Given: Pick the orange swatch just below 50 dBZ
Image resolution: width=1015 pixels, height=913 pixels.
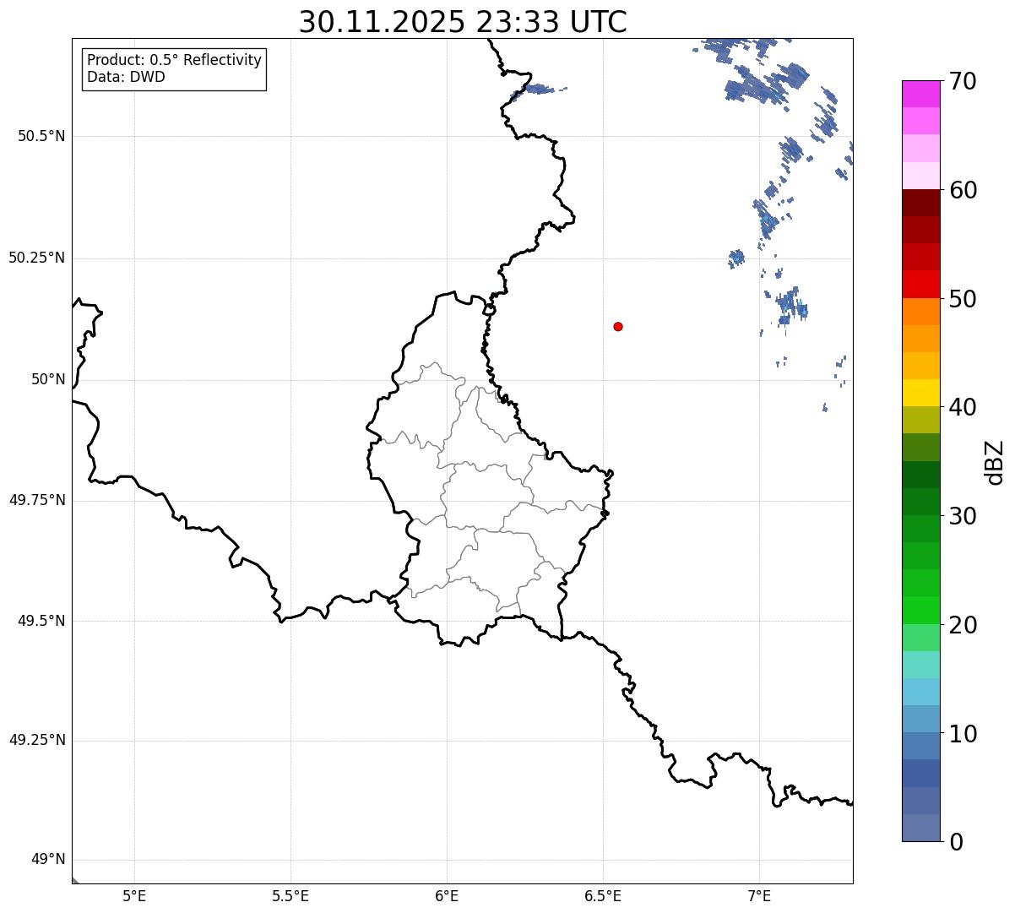Looking at the screenshot, I should (920, 312).
